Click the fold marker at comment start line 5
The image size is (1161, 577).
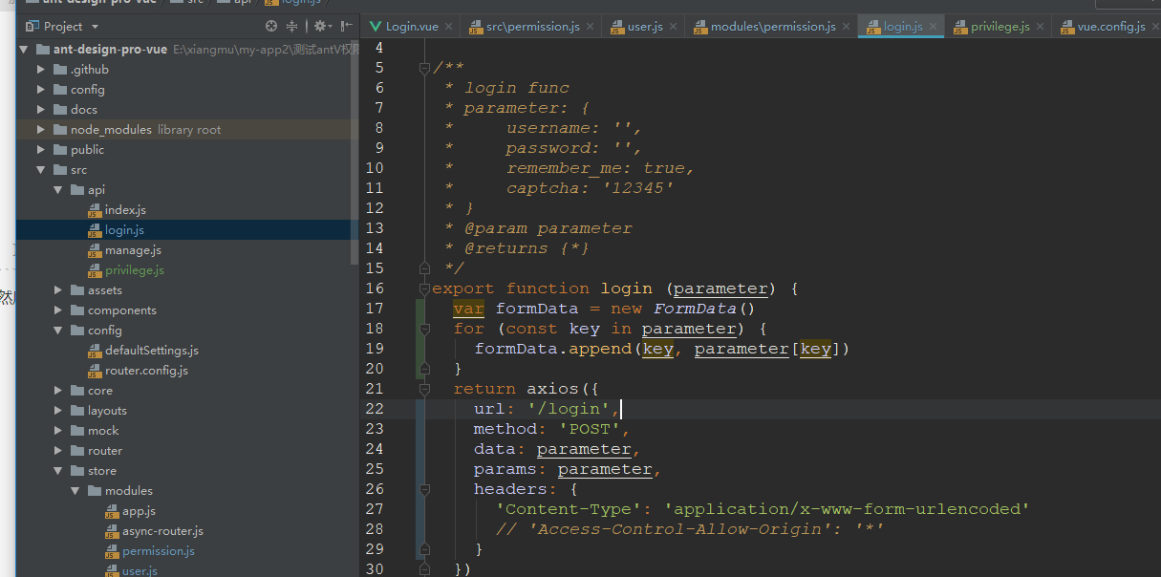pyautogui.click(x=424, y=68)
